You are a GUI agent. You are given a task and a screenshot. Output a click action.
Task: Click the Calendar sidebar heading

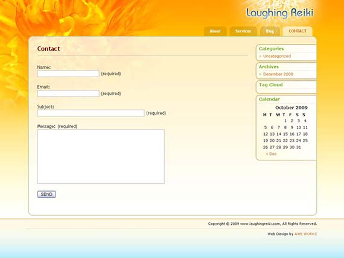pyautogui.click(x=269, y=99)
